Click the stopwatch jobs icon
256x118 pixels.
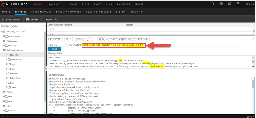click(213, 4)
